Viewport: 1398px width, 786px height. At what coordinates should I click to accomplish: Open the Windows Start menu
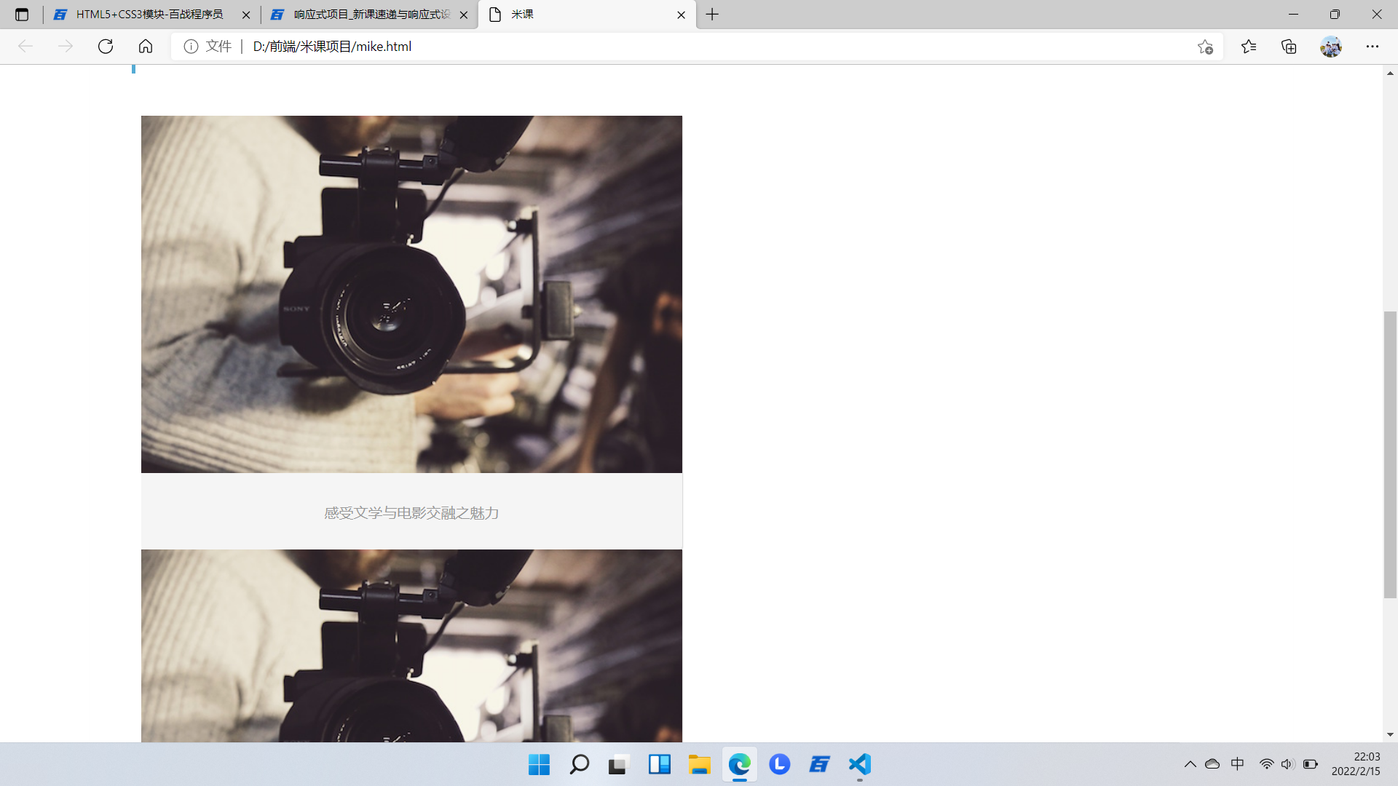pos(539,764)
